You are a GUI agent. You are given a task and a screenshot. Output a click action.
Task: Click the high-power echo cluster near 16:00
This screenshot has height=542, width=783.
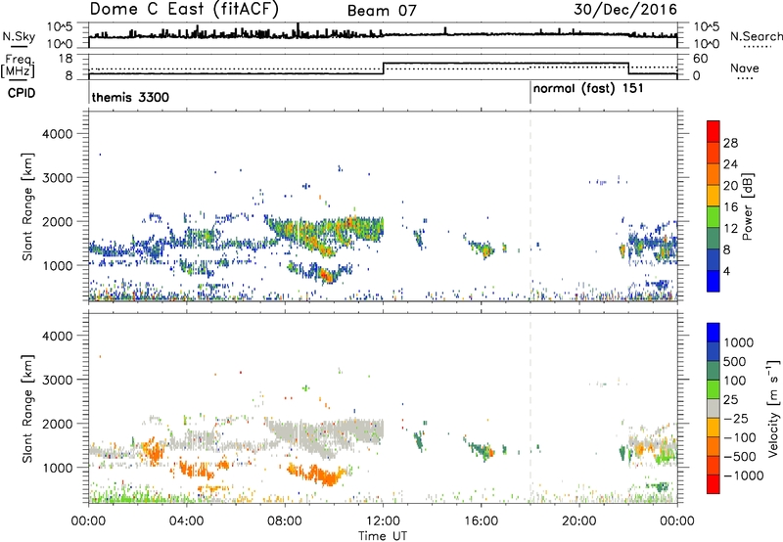(484, 249)
